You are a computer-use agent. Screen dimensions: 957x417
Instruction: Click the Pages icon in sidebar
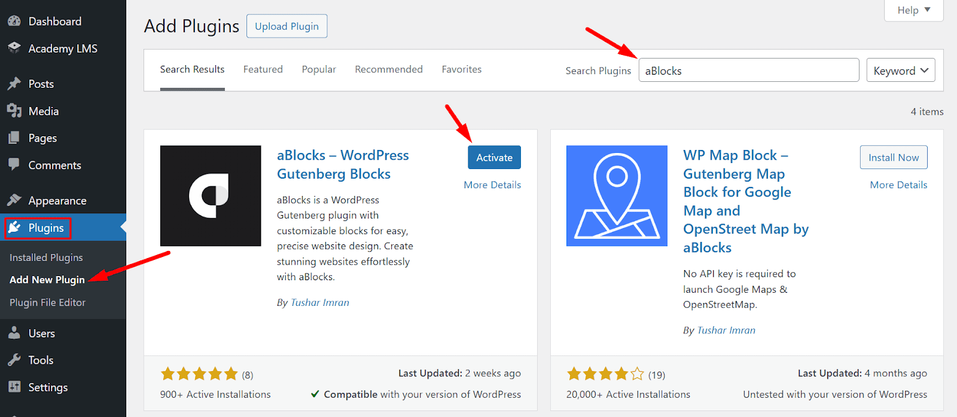point(14,138)
